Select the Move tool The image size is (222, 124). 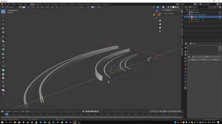coord(3,20)
